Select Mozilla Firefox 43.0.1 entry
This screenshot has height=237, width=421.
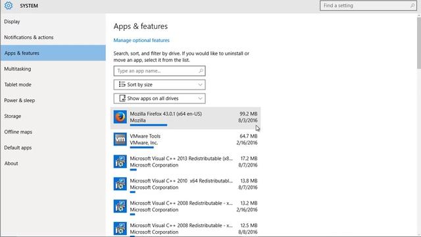click(186, 118)
